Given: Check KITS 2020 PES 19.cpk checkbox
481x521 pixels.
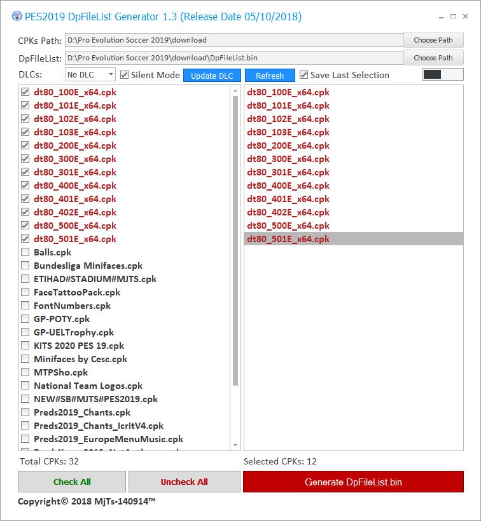Looking at the screenshot, I should pos(25,346).
